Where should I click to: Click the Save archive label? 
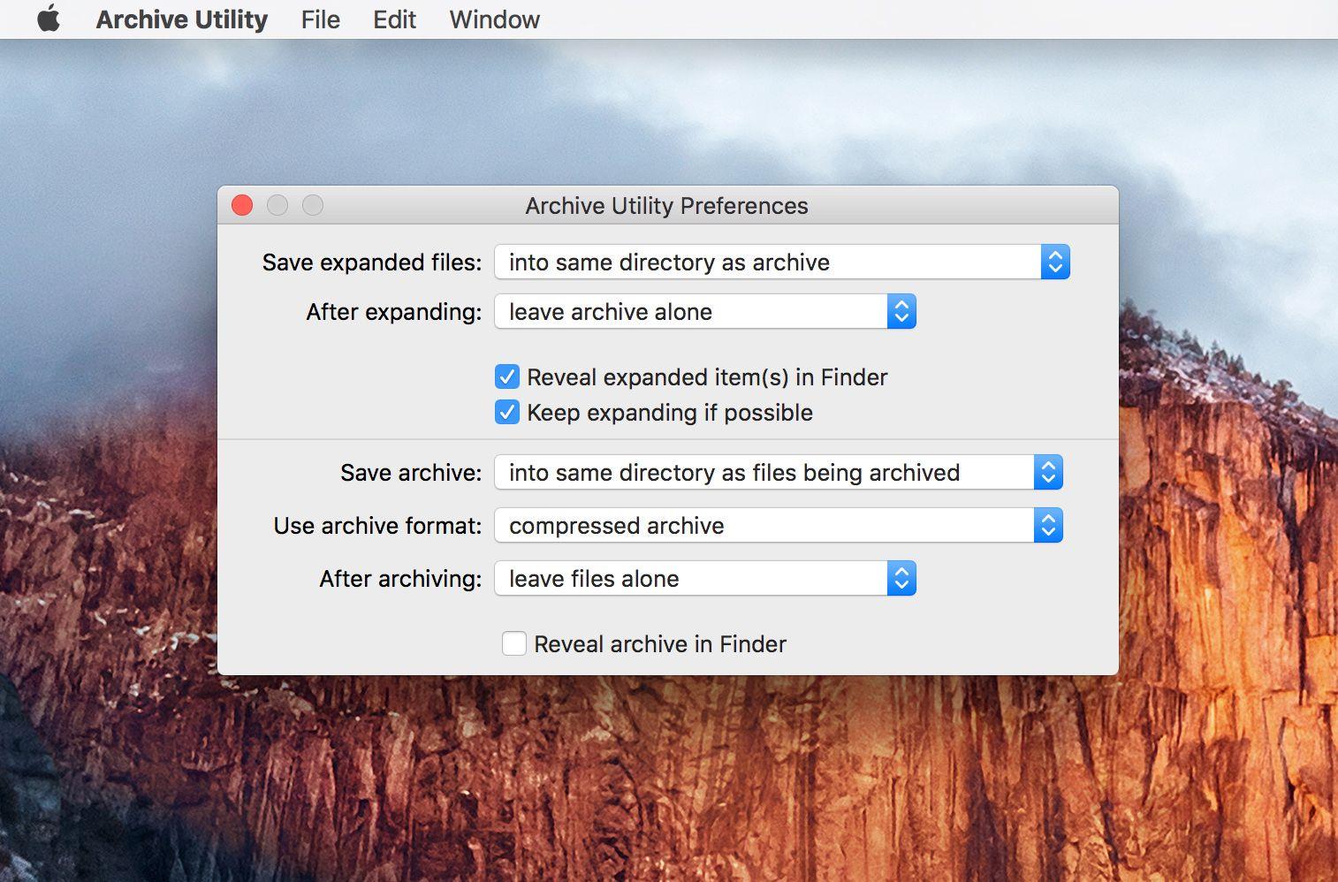pos(411,473)
